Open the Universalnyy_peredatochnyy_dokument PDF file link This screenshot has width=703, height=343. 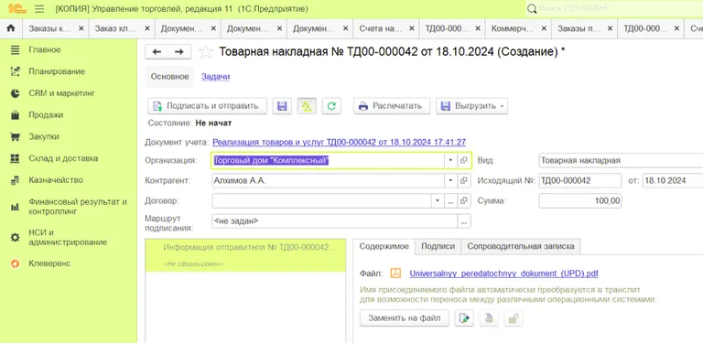[504, 273]
